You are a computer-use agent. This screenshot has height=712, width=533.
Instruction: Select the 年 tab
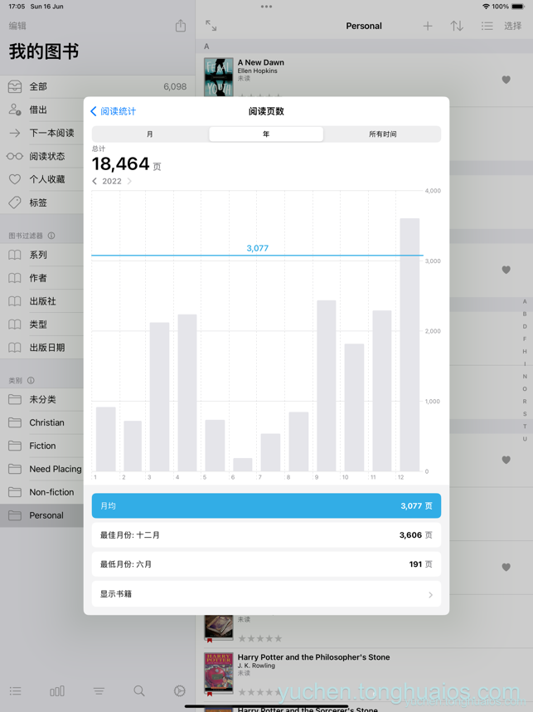[266, 134]
